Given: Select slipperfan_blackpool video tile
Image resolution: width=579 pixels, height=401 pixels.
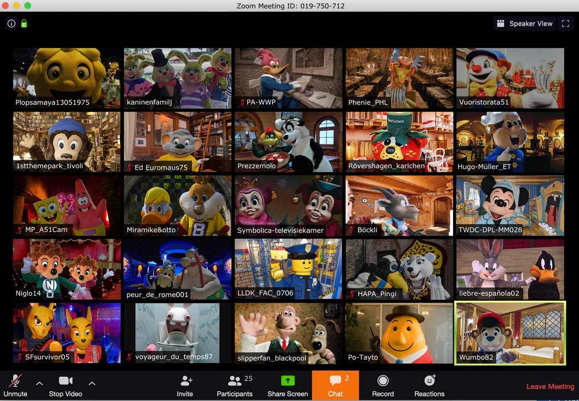Looking at the screenshot, I should click(289, 333).
